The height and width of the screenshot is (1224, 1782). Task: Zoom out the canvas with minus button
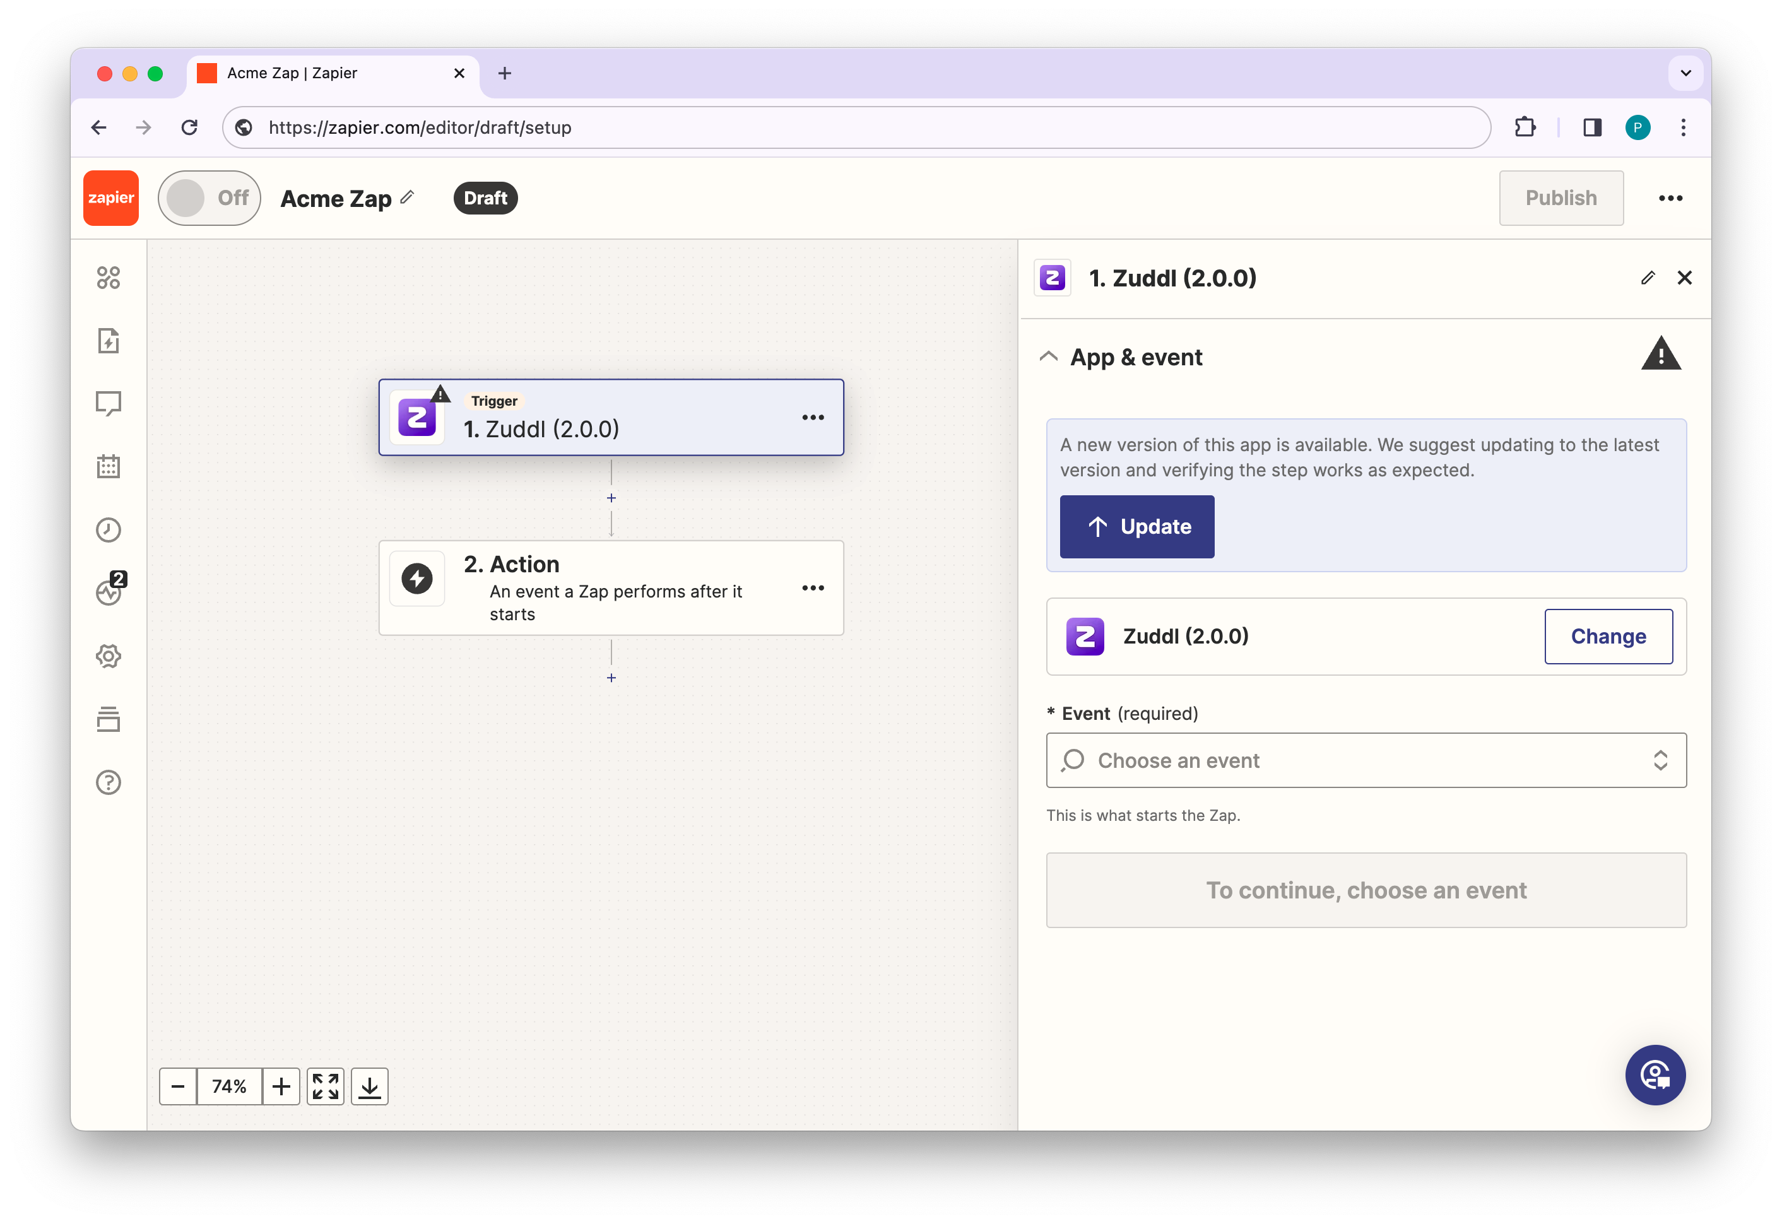click(178, 1086)
